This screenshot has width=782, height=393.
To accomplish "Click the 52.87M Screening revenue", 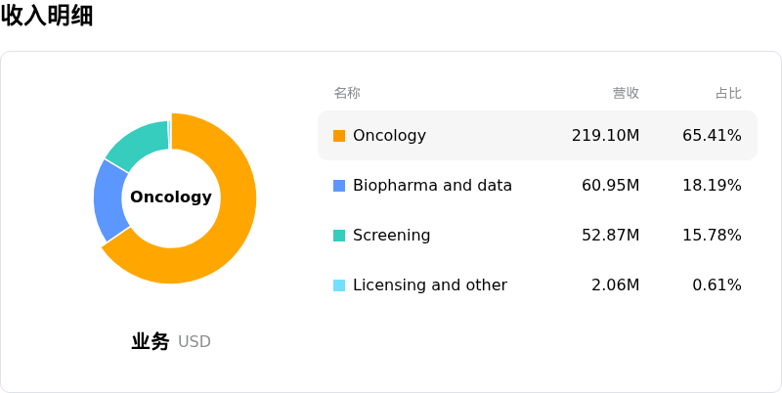I will 610,236.
